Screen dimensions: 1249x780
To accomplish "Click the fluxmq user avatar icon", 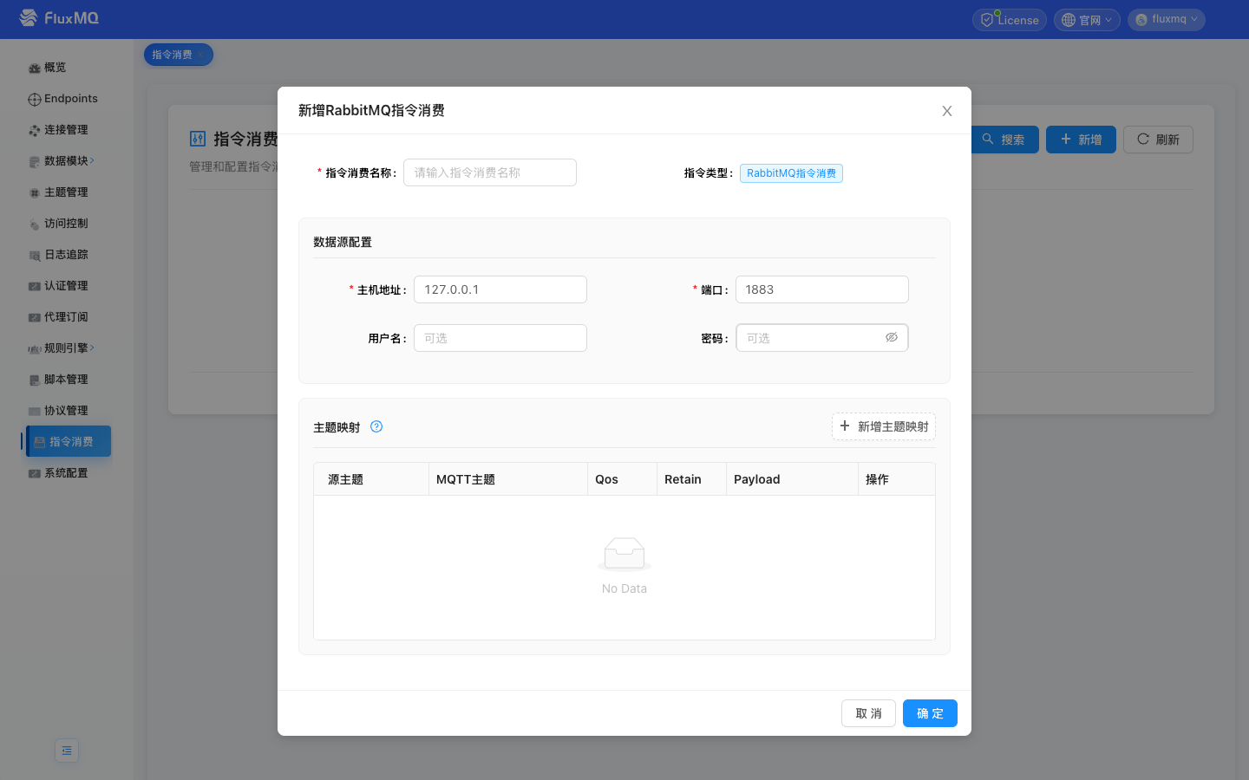I will 1141,20.
